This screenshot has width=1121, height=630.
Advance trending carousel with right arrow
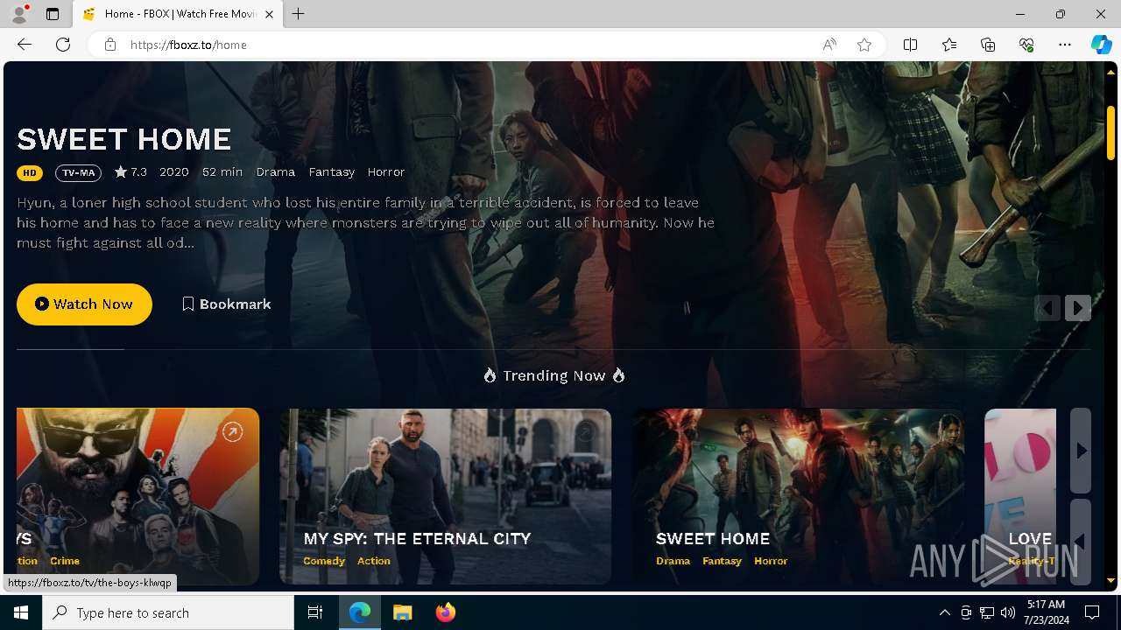click(1081, 451)
